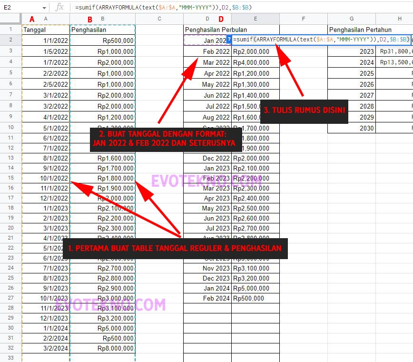Select date cell 1/1/2022
The width and height of the screenshot is (413, 362).
pos(46,40)
